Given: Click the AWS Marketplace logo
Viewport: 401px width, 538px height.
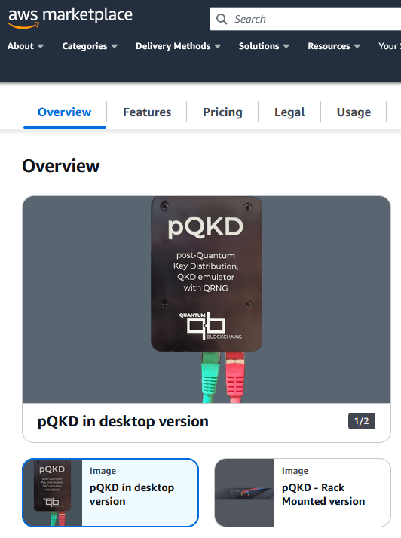Looking at the screenshot, I should [x=70, y=18].
